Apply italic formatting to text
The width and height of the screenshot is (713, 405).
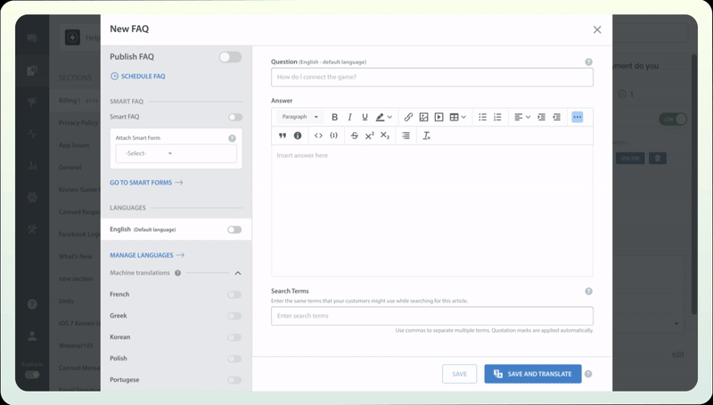tap(350, 117)
